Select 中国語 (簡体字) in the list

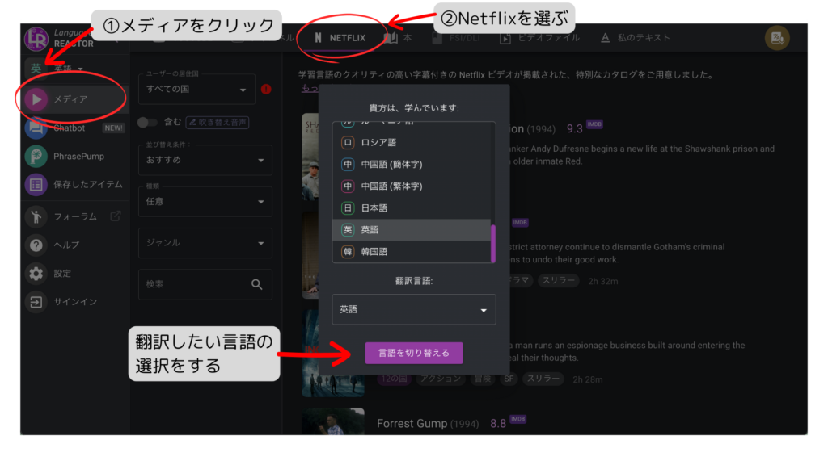tap(412, 165)
